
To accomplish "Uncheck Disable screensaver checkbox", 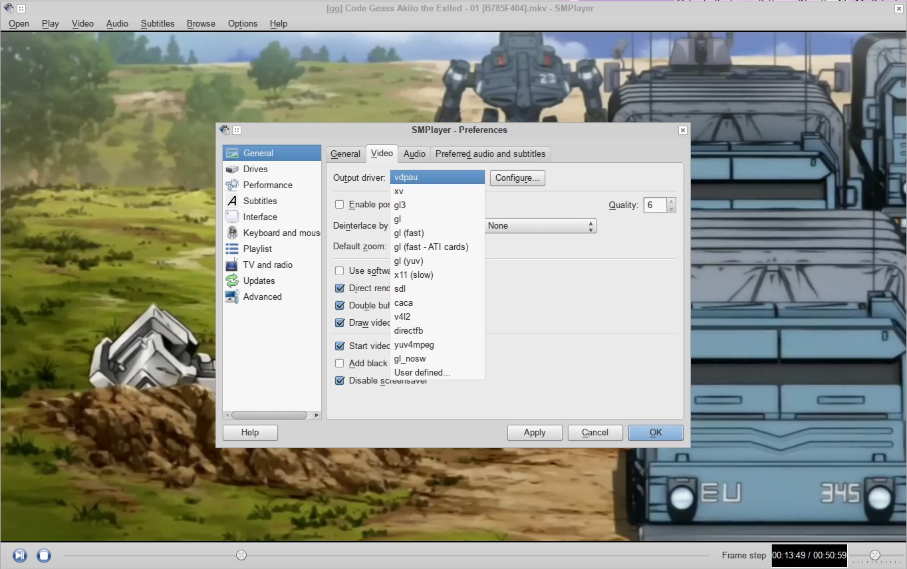I will coord(340,380).
